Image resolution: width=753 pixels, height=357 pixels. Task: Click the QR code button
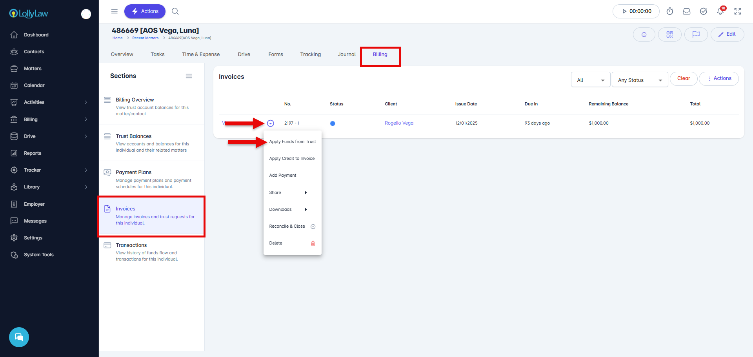[669, 34]
